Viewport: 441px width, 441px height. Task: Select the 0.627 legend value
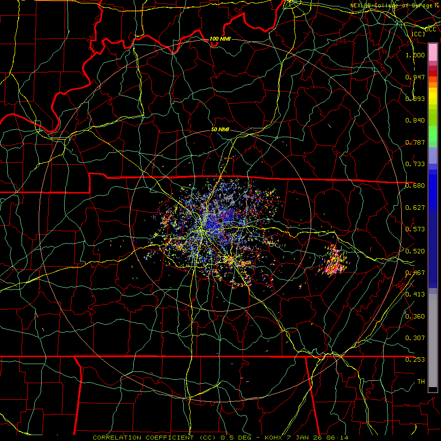pyautogui.click(x=415, y=208)
